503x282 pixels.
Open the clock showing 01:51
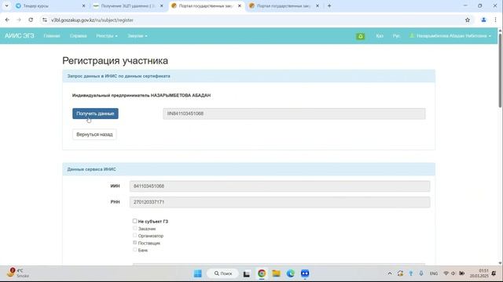pos(479,273)
